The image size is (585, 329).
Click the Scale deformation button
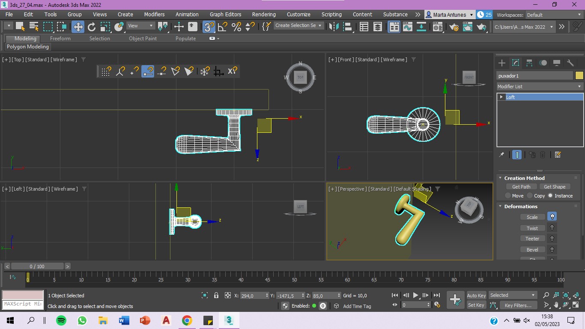[x=532, y=217]
